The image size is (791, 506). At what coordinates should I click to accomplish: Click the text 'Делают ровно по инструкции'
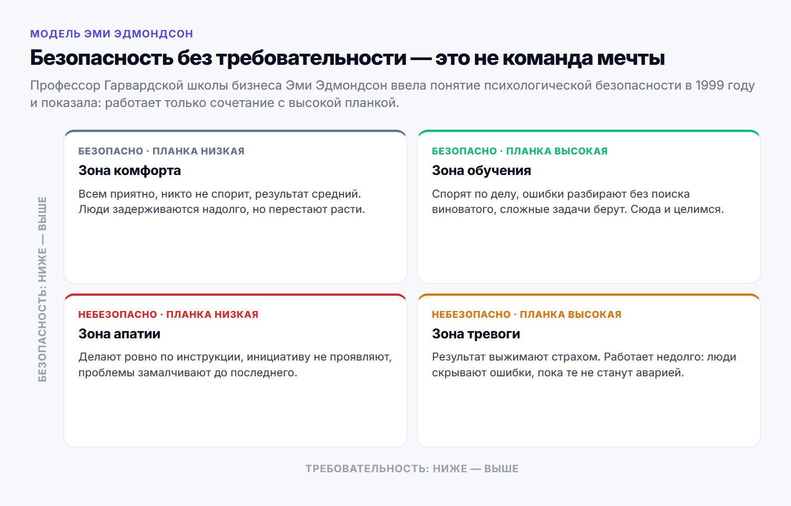tap(161, 357)
